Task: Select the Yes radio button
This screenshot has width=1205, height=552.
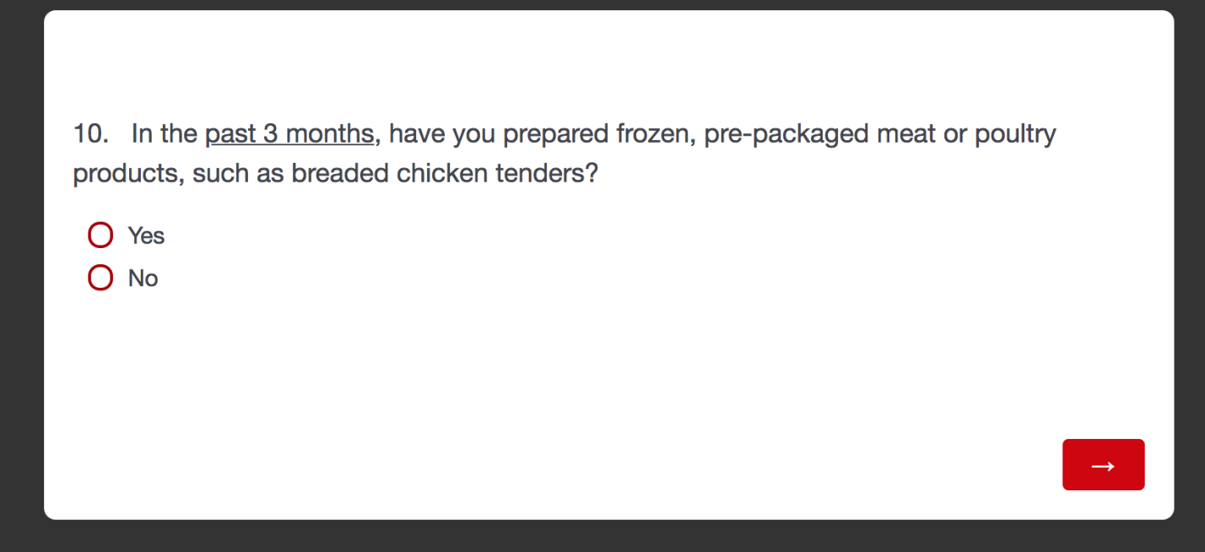Action: [100, 235]
